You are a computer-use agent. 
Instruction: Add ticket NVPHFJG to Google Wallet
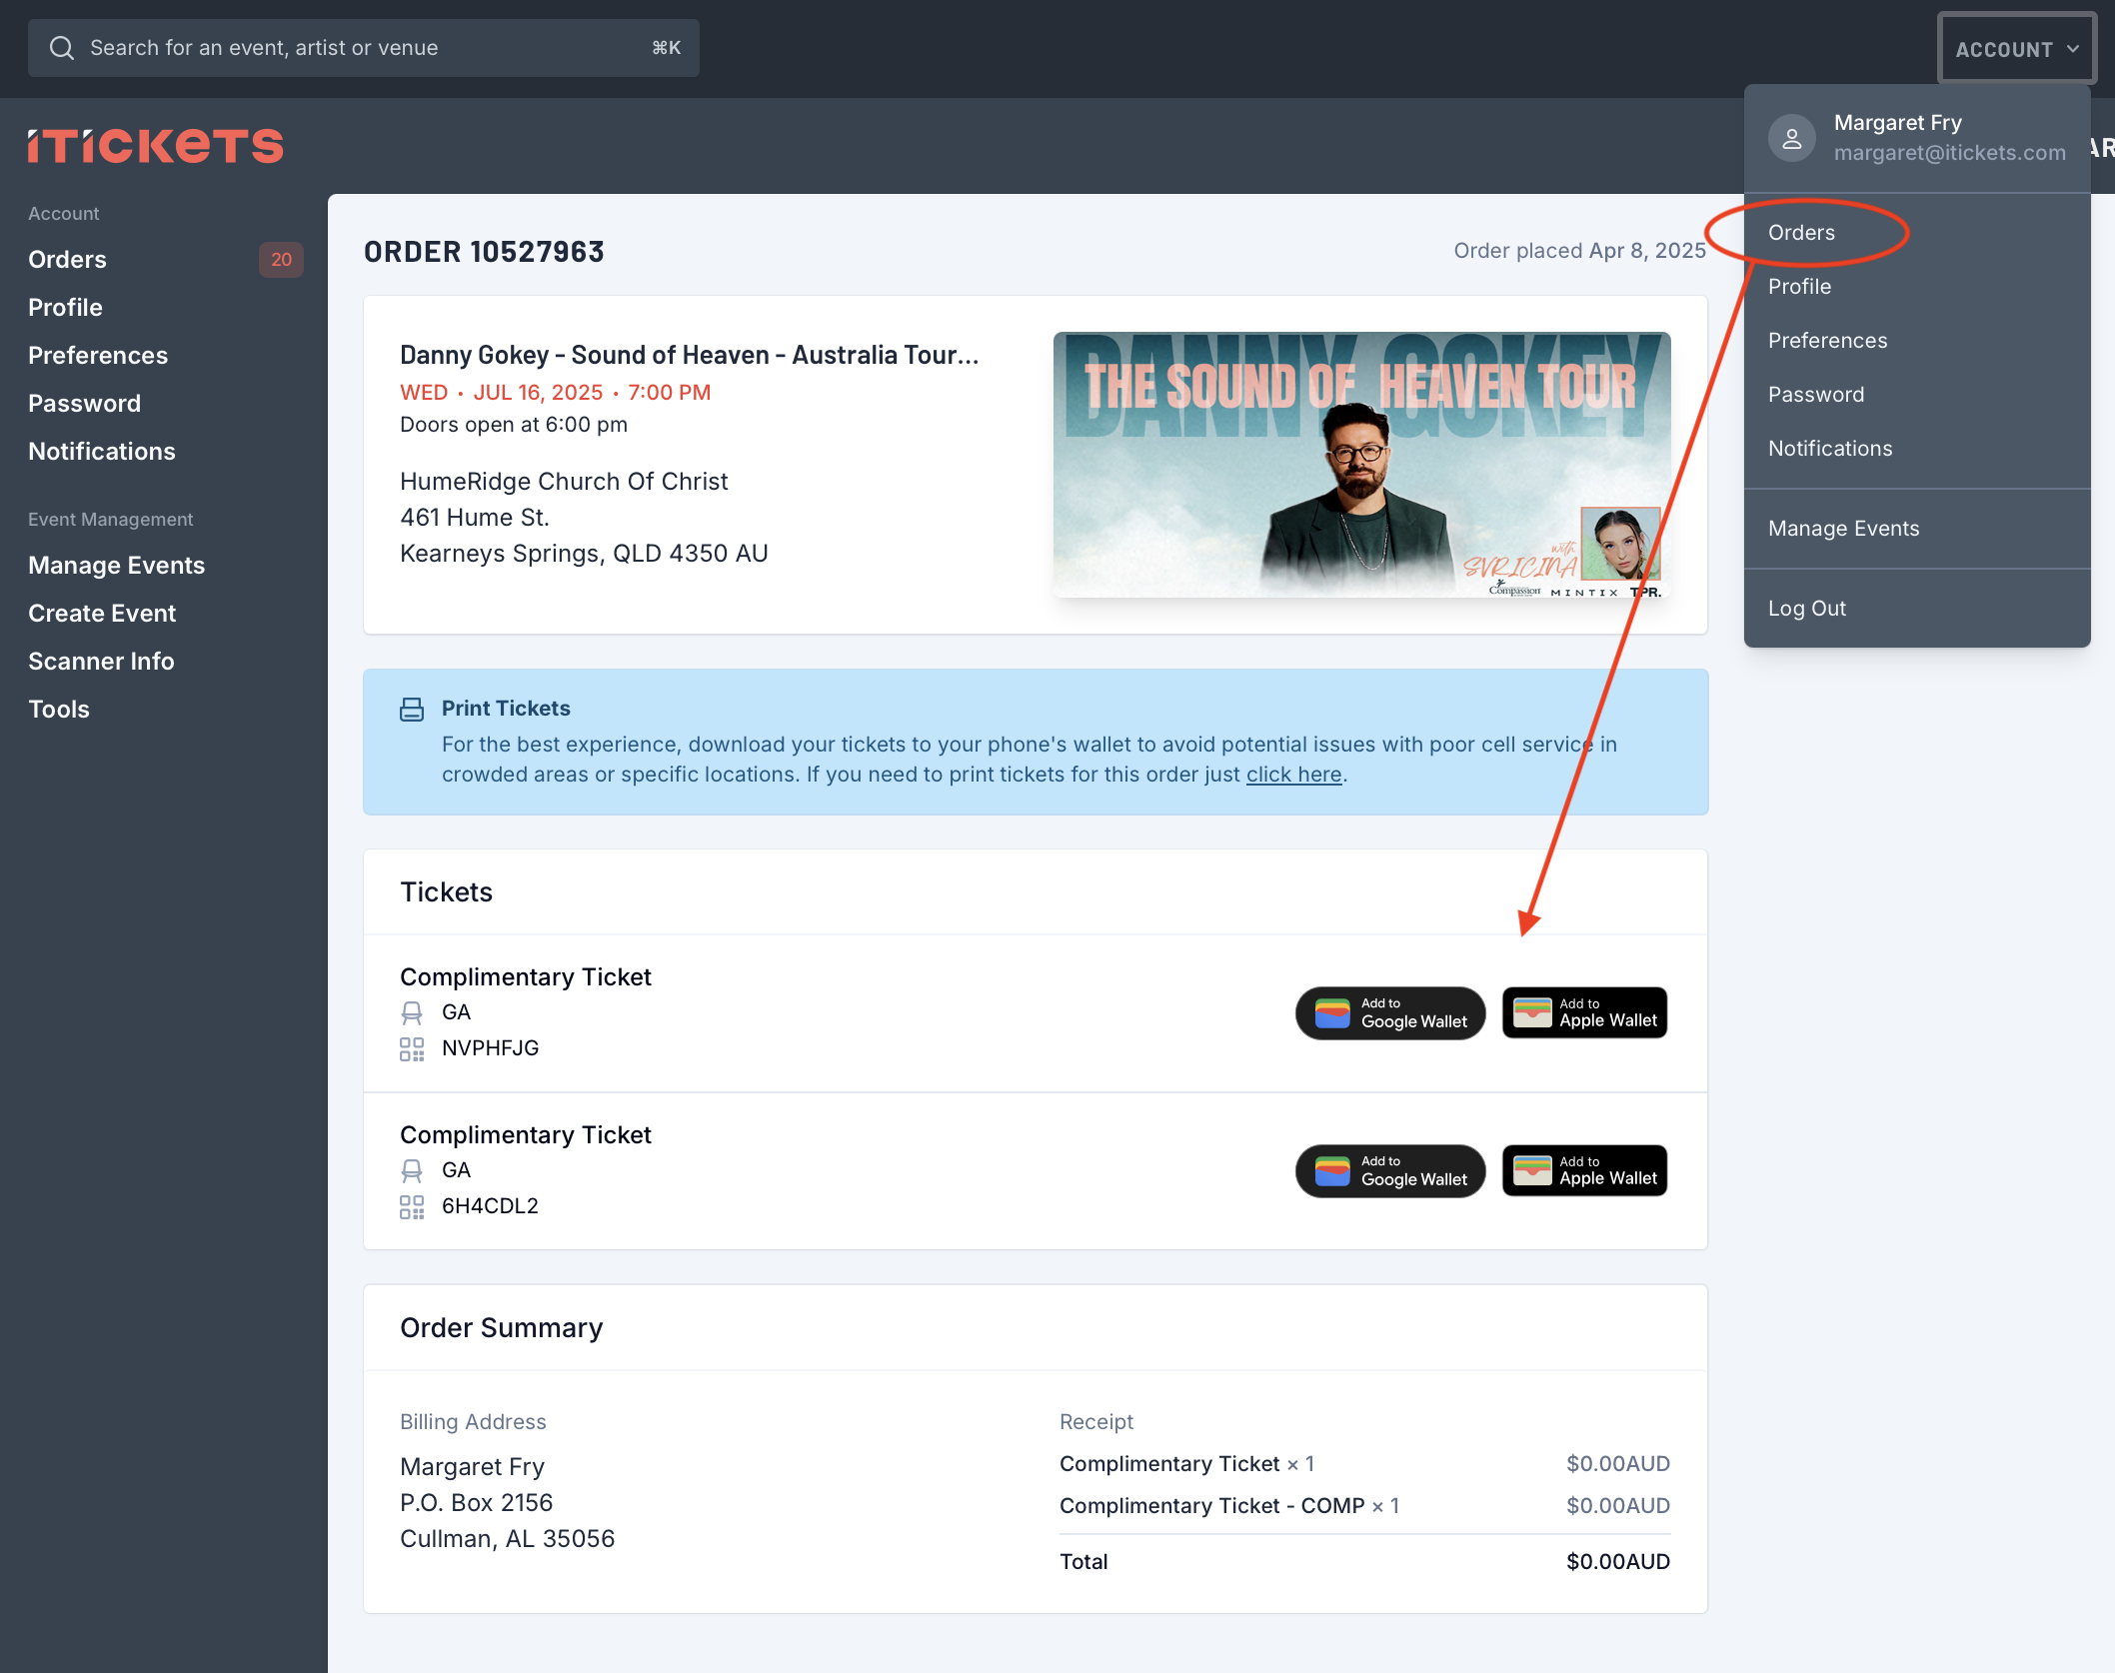tap(1390, 1013)
